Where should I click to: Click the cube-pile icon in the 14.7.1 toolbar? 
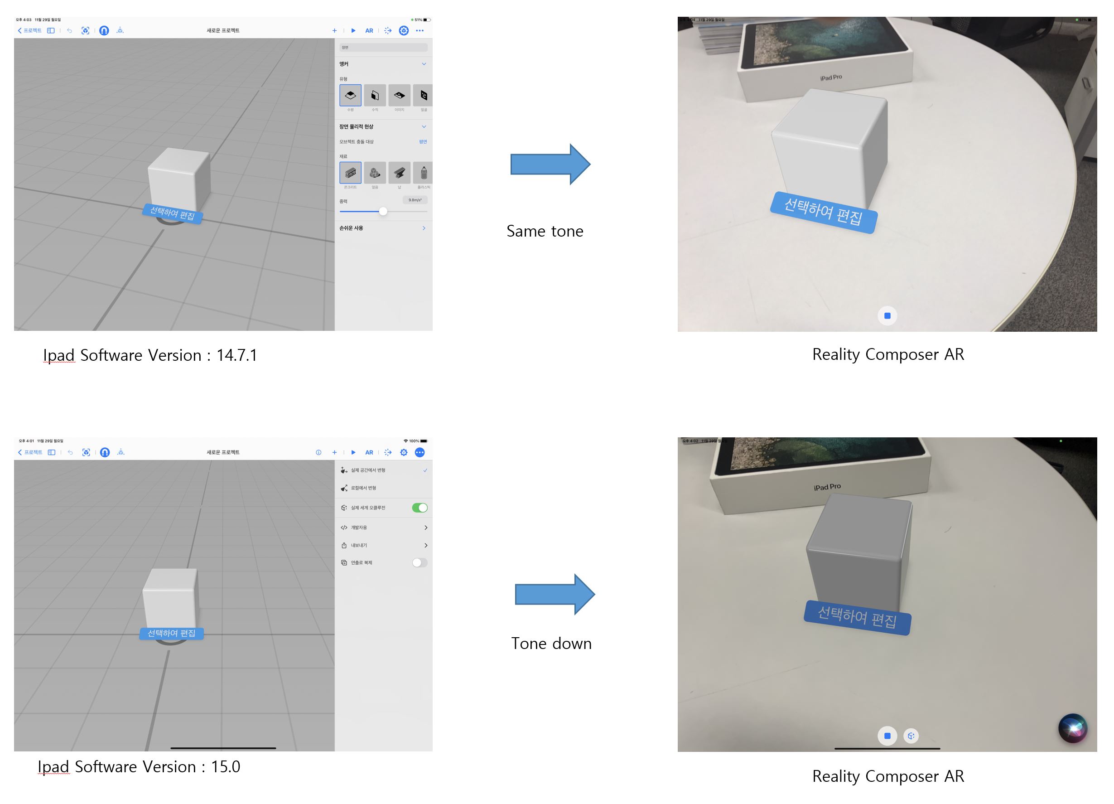pyautogui.click(x=121, y=30)
